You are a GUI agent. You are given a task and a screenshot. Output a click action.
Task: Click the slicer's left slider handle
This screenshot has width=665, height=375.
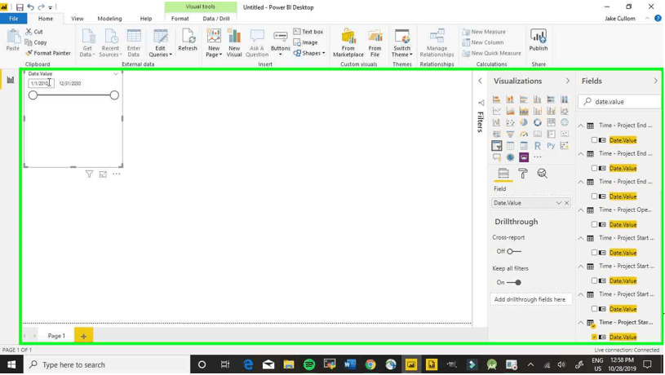pos(33,95)
